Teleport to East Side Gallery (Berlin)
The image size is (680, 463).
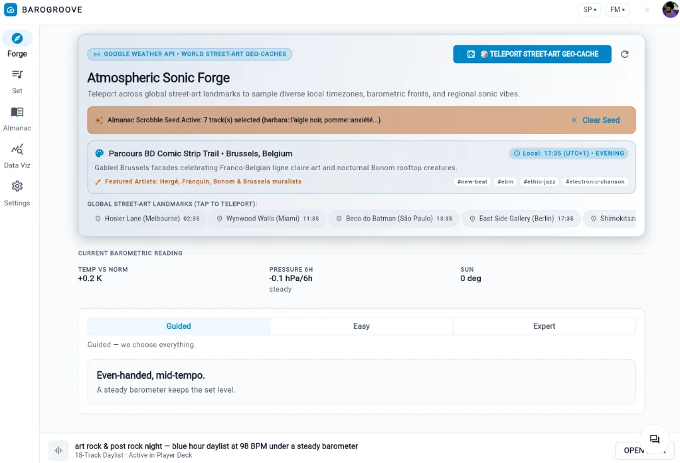click(x=522, y=219)
